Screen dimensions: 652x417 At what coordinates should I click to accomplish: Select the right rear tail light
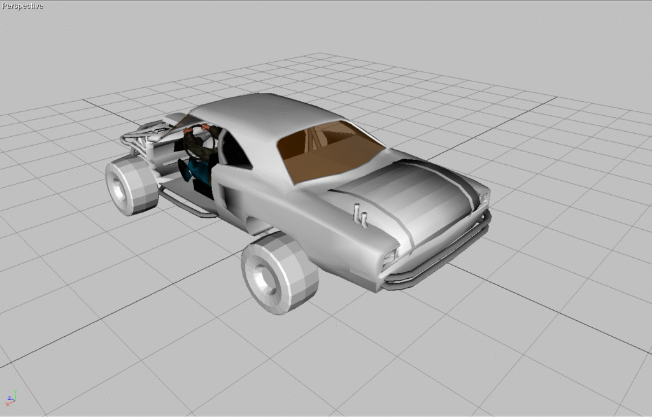click(483, 199)
